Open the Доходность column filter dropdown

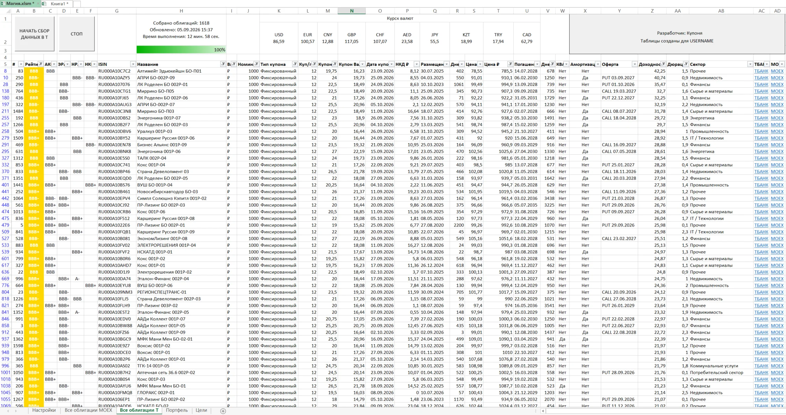click(x=663, y=64)
